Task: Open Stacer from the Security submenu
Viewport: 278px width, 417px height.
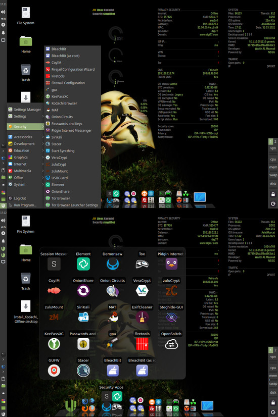Action: (x=72, y=144)
